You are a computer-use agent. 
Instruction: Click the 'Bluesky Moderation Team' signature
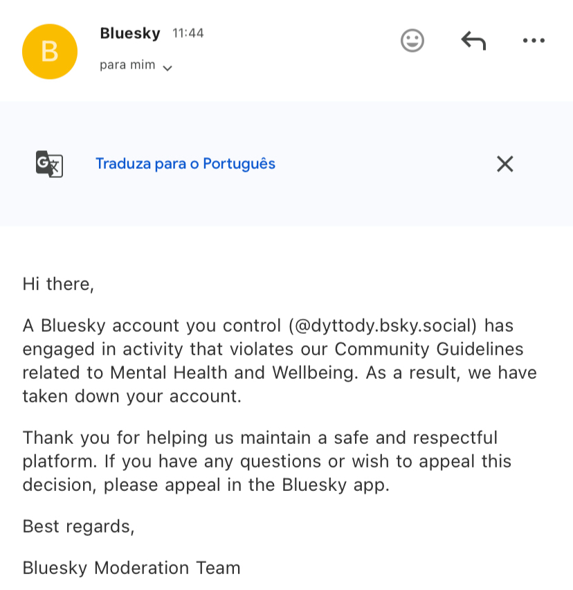pyautogui.click(x=131, y=569)
